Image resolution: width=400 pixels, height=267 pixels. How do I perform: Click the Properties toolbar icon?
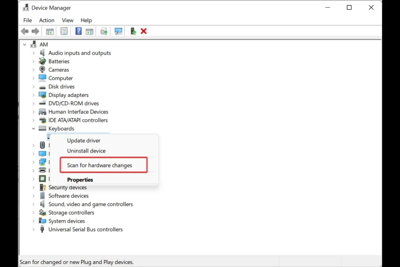64,31
